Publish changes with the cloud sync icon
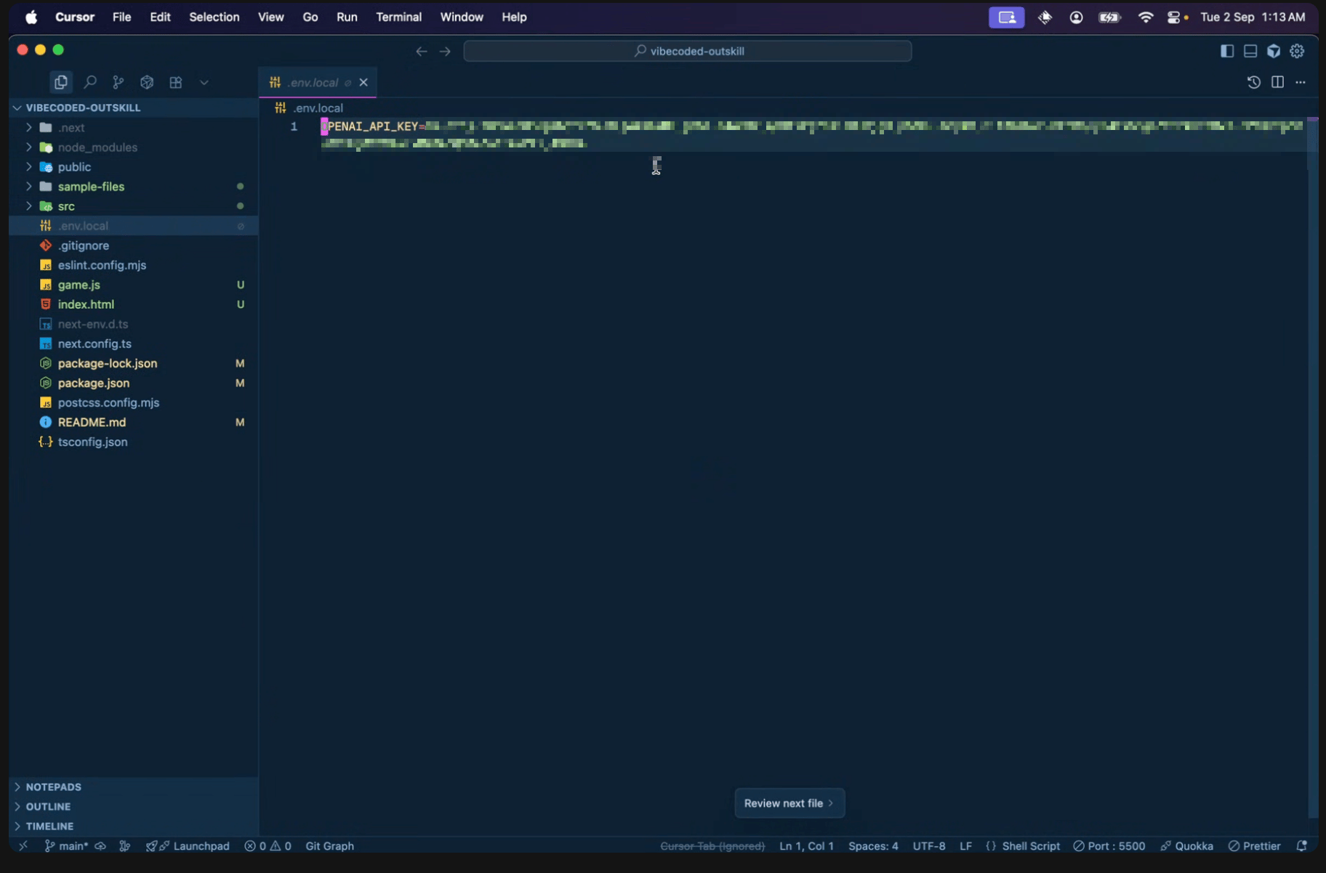Image resolution: width=1326 pixels, height=873 pixels. point(100,845)
